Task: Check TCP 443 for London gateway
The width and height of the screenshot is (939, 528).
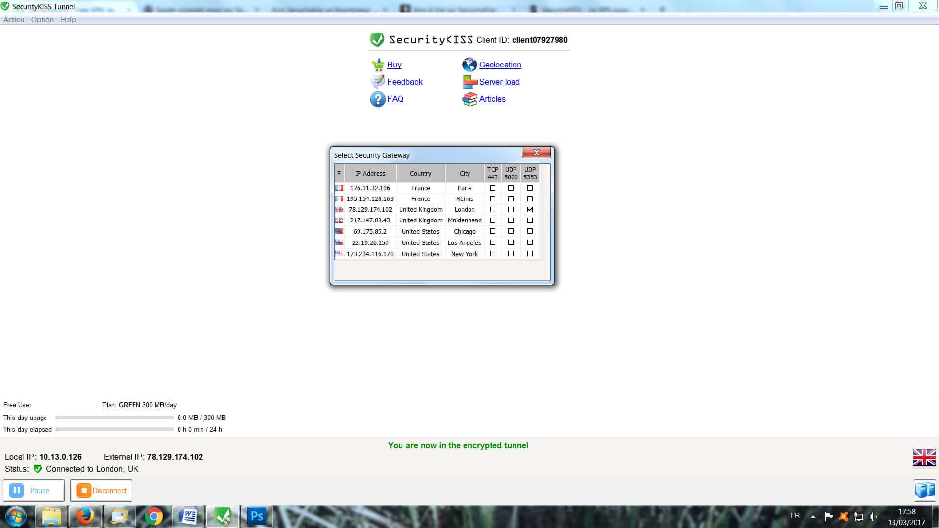Action: pos(492,210)
